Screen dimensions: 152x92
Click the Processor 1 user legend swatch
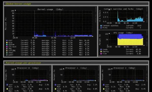click(x=55, y=85)
